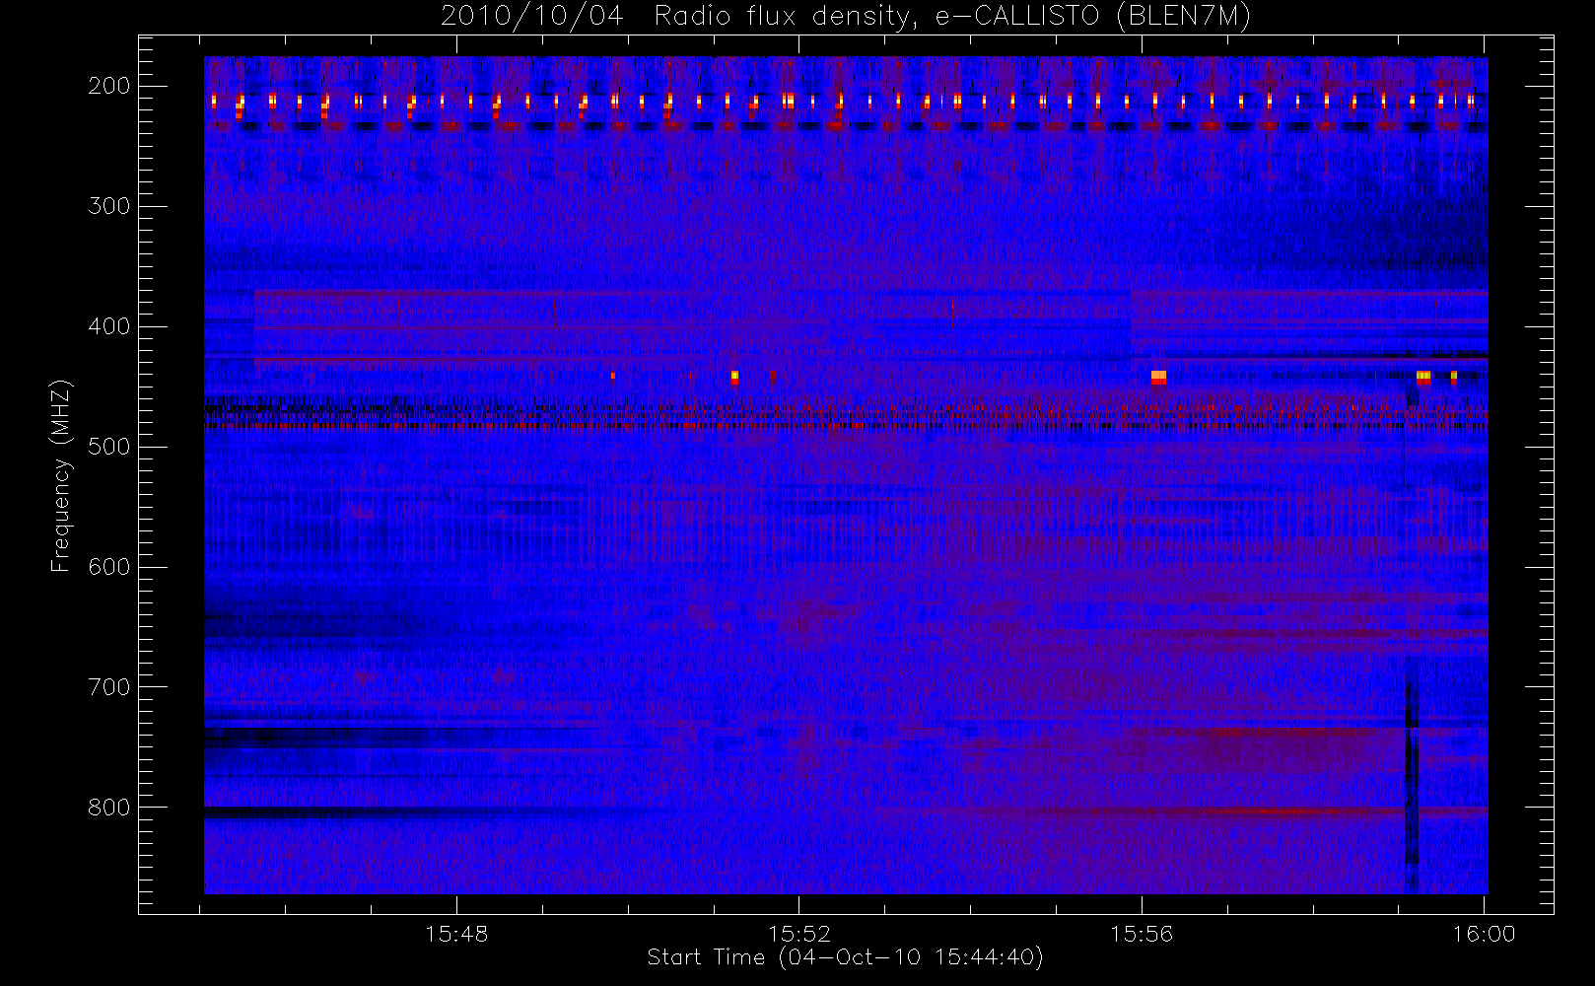The height and width of the screenshot is (986, 1595).
Task: Click the 15:48 time tick label
Action: click(456, 933)
